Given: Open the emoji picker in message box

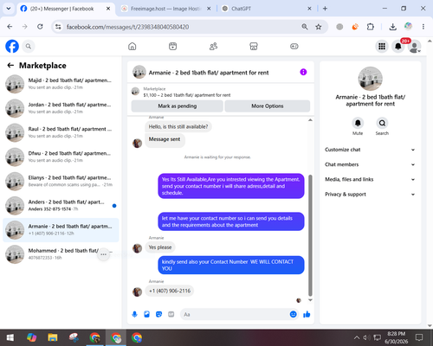Looking at the screenshot, I should [x=293, y=314].
